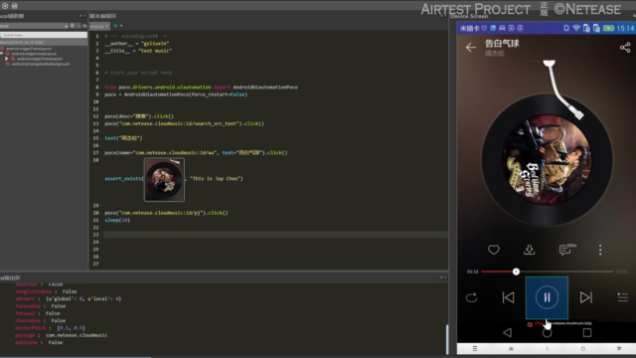Tap the Android back triangle button
The width and height of the screenshot is (636, 358).
[507, 333]
